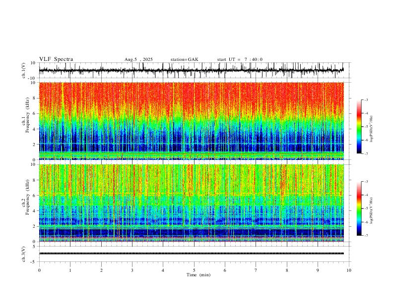393x303 pixels.
Task: Click the time axis tick label '8'
Action: [x=287, y=270]
